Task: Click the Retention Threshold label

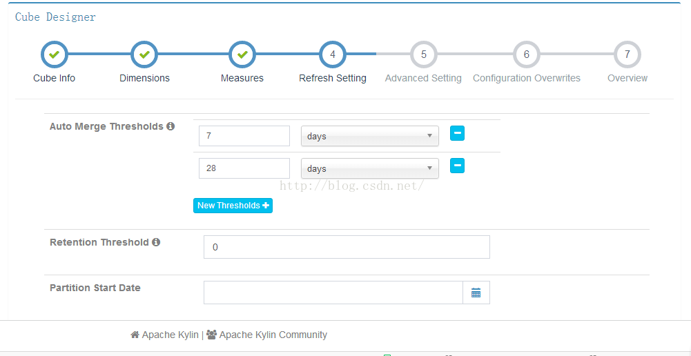Action: pos(99,242)
